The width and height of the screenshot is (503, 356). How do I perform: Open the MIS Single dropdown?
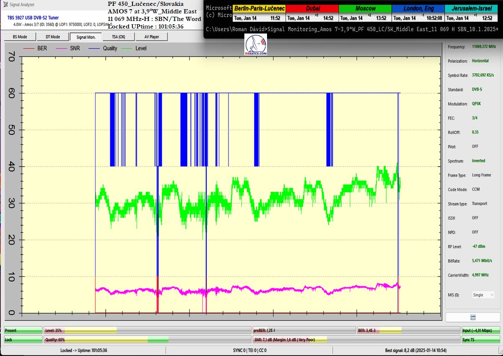pyautogui.click(x=483, y=295)
